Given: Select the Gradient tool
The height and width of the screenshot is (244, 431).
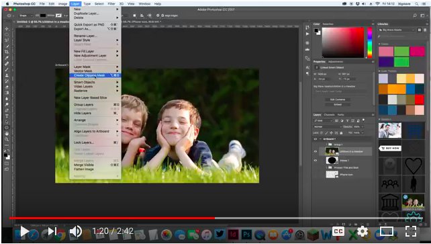Looking at the screenshot, I should [7, 93].
